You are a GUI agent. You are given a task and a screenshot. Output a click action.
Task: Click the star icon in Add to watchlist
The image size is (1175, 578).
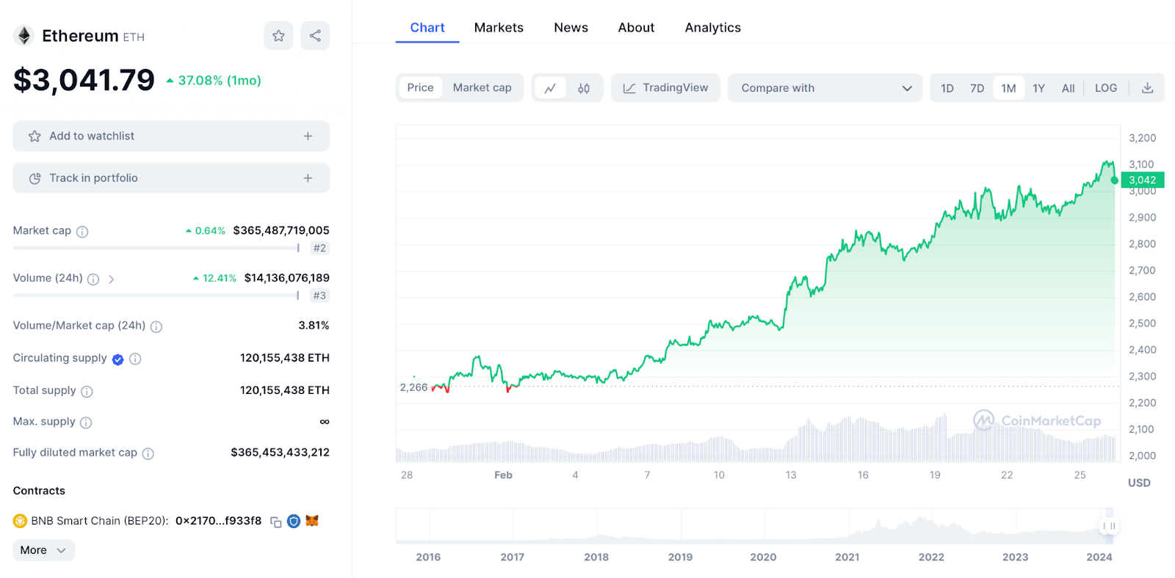click(35, 136)
